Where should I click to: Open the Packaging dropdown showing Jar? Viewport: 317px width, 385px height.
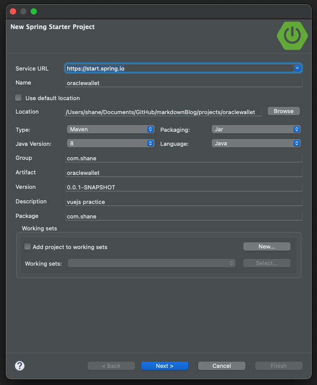[x=256, y=129]
